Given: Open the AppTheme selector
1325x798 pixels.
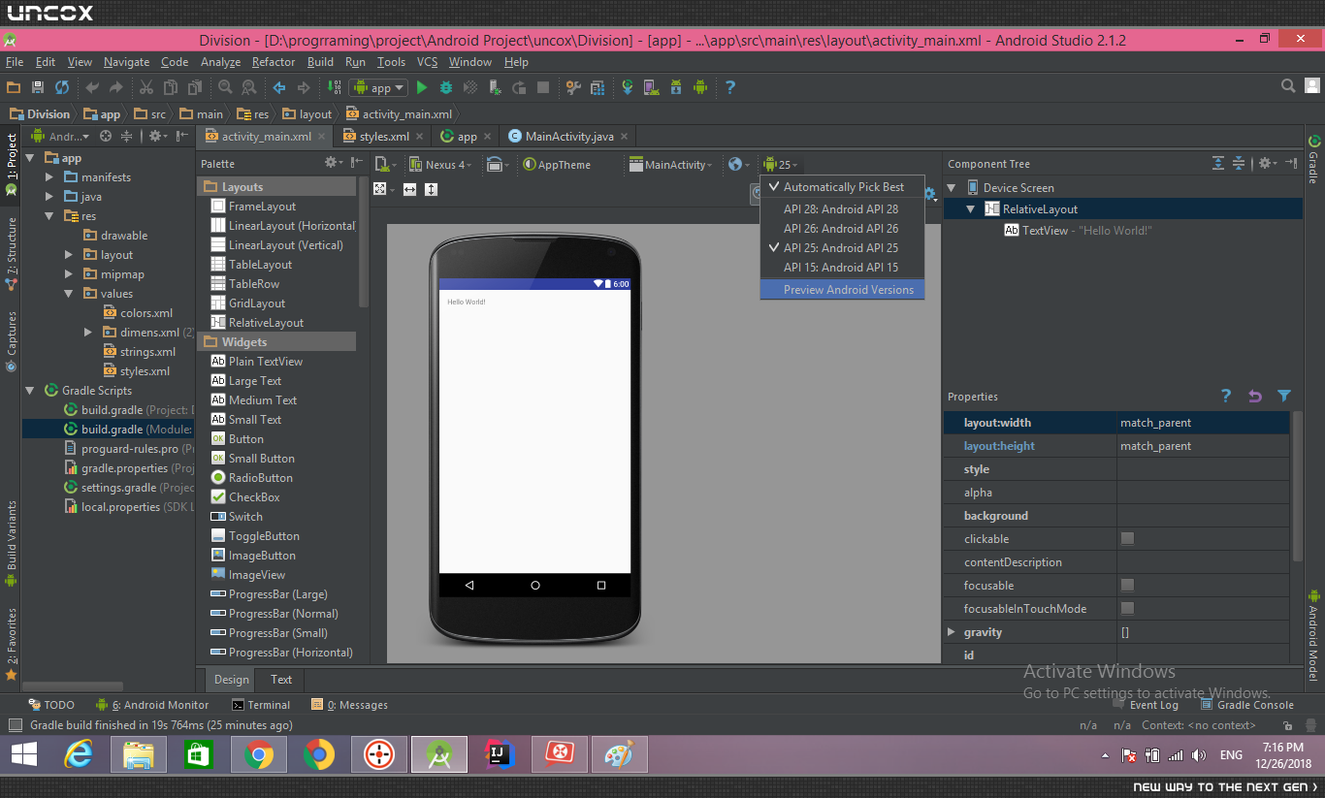Looking at the screenshot, I should (557, 164).
